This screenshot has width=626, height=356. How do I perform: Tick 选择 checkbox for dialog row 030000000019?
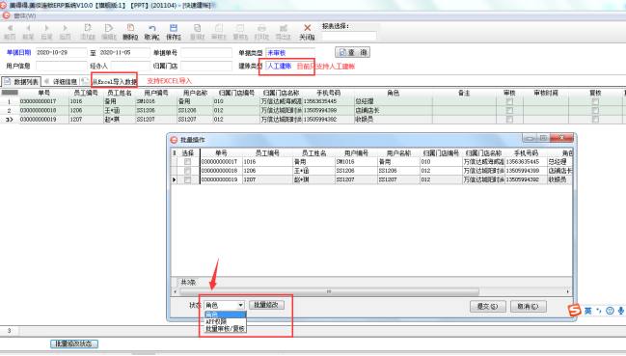tap(187, 179)
